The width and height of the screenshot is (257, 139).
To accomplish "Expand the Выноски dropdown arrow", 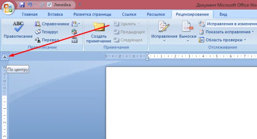I will (x=188, y=41).
